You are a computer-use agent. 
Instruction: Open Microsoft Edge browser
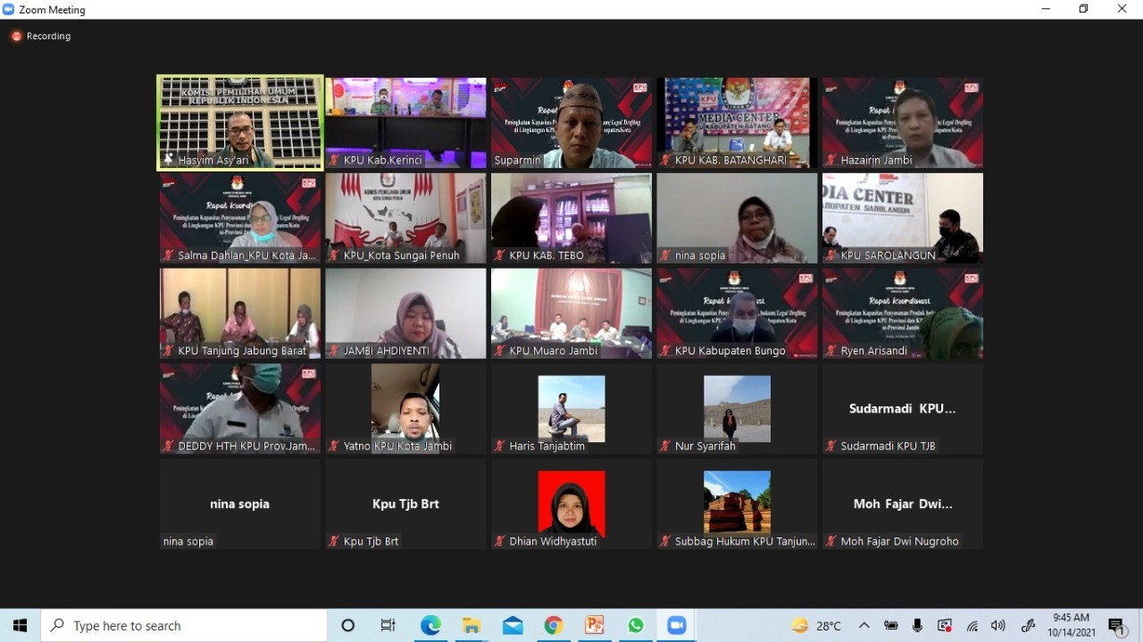[x=430, y=626]
